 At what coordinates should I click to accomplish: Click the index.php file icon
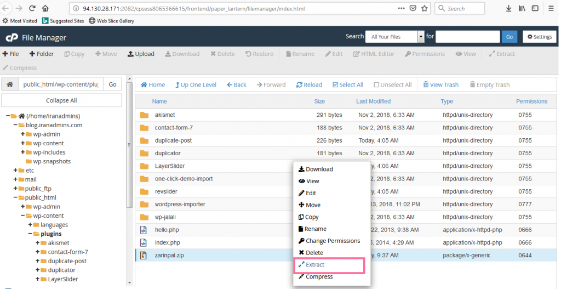[144, 242]
